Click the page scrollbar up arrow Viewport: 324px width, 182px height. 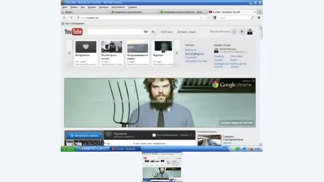pos(261,27)
